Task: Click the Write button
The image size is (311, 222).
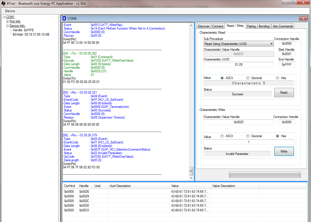Action: point(284,151)
